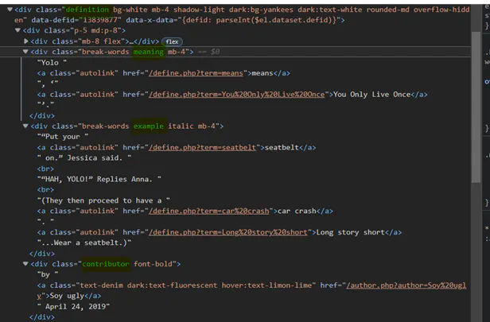Click the highlighted 'example' class name
The height and width of the screenshot is (322, 490).
tap(149, 126)
